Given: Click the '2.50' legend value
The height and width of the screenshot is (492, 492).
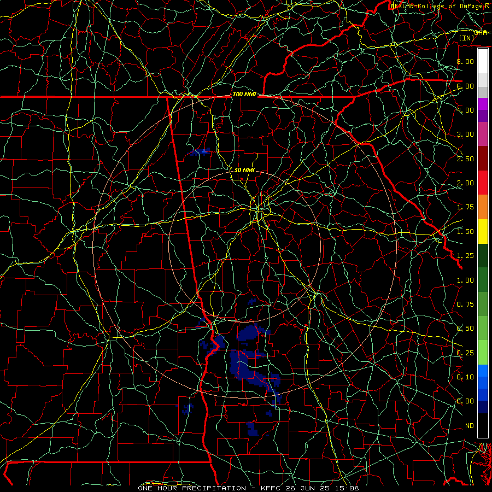Looking at the screenshot, I should point(465,159).
